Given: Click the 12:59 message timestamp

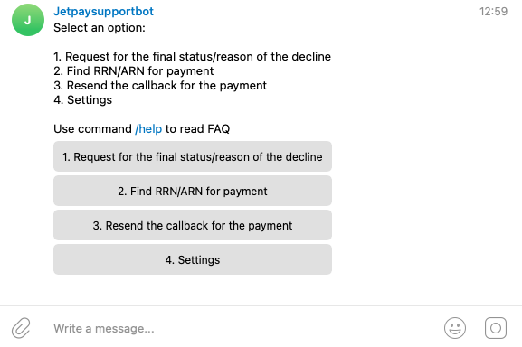Looking at the screenshot, I should (x=493, y=12).
